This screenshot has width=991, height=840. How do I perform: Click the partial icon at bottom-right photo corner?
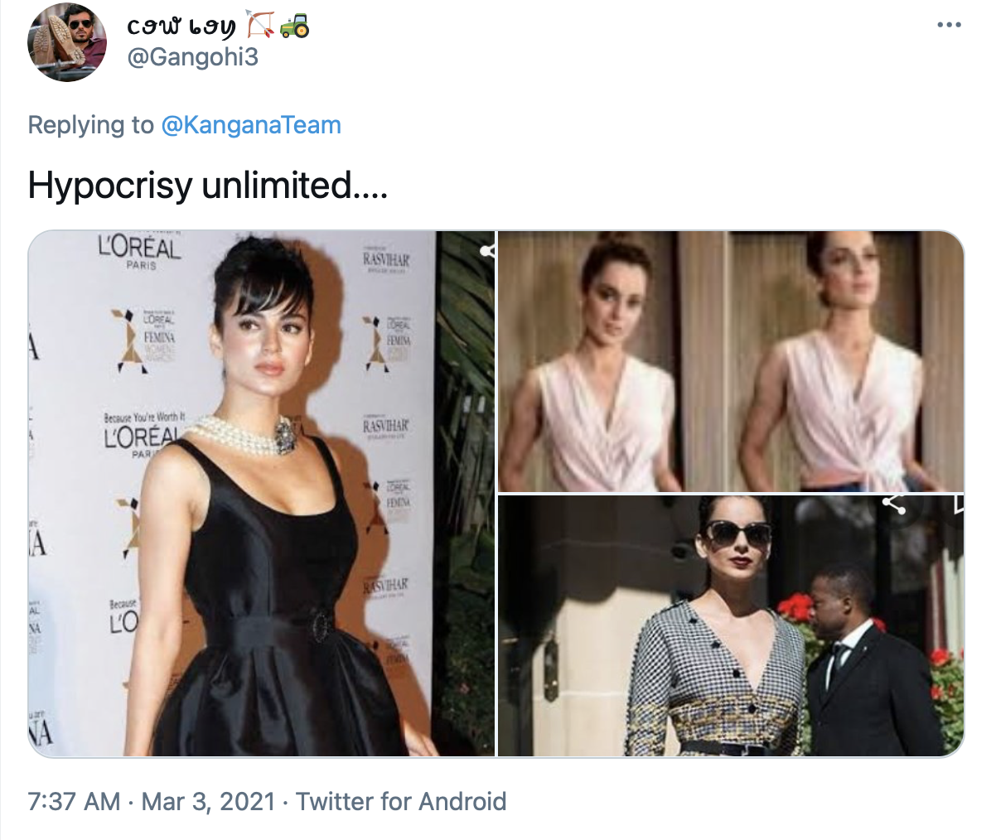tap(957, 504)
